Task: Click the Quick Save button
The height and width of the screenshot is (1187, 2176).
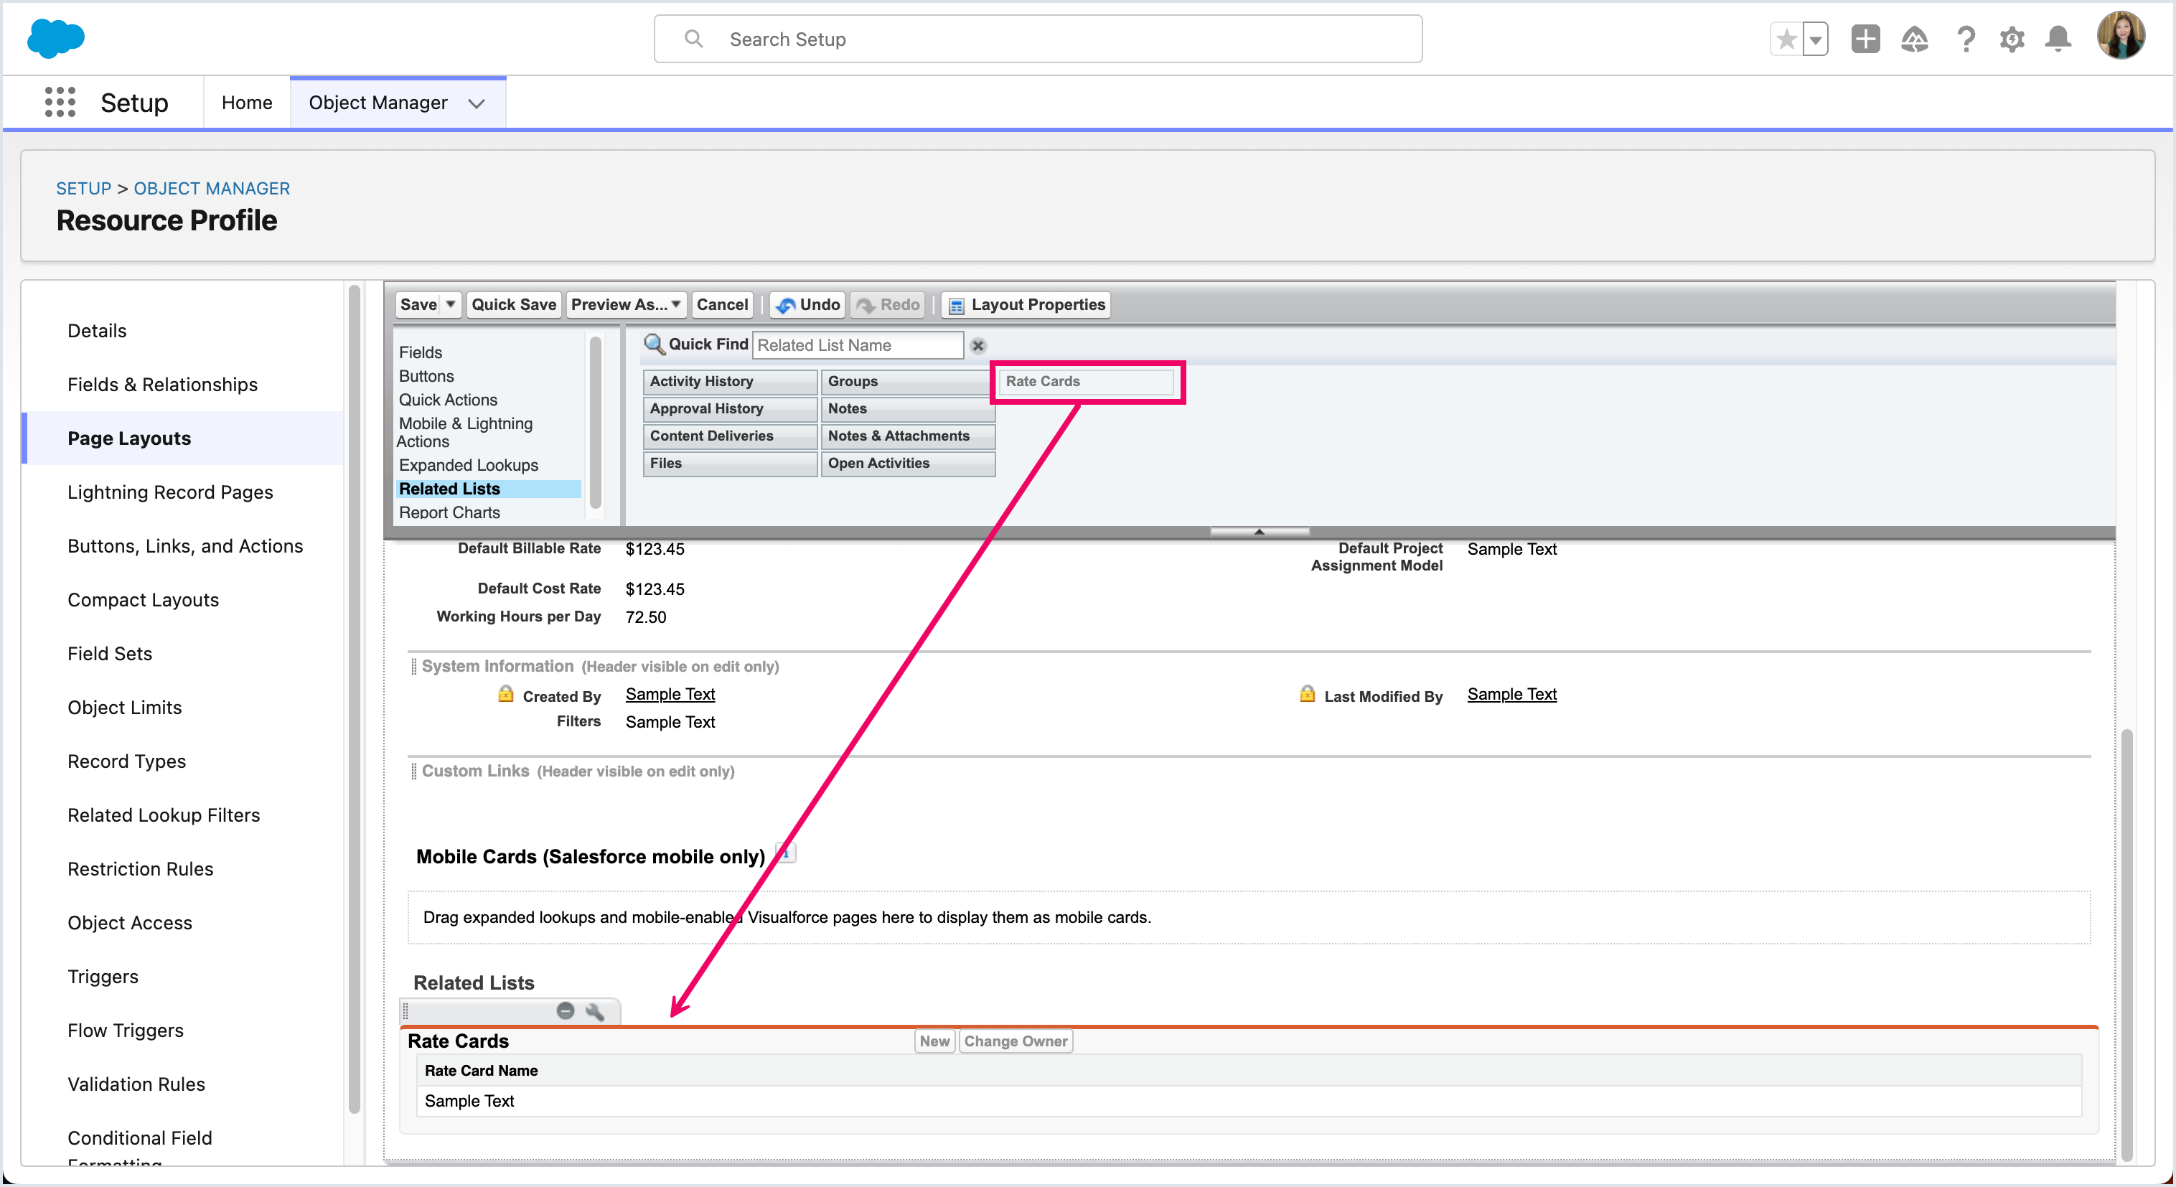Action: [x=514, y=304]
